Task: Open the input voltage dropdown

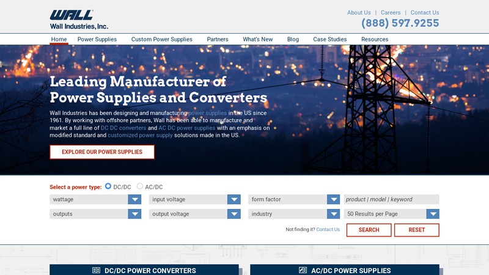Action: coord(194,199)
